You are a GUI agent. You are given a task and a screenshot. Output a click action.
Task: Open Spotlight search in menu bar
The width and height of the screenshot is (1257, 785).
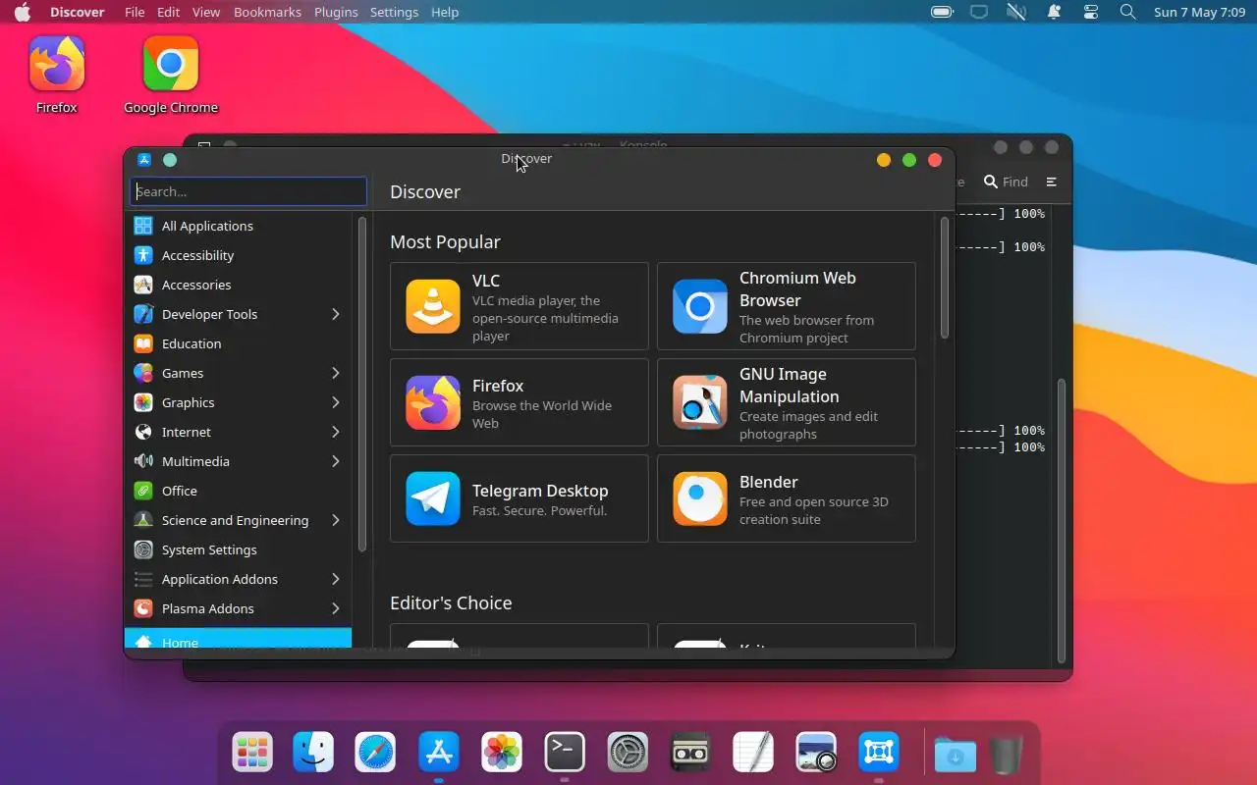[x=1128, y=12]
